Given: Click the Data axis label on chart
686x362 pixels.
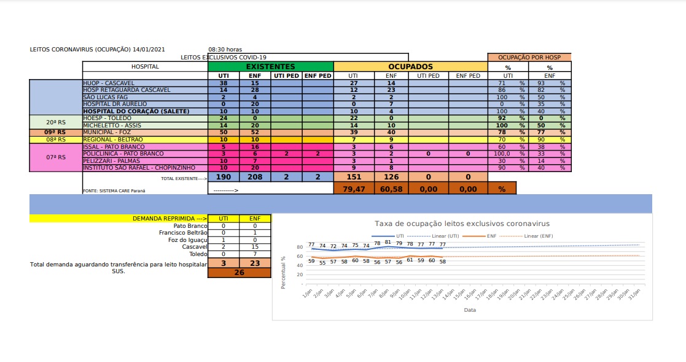Looking at the screenshot, I should click(x=470, y=310).
